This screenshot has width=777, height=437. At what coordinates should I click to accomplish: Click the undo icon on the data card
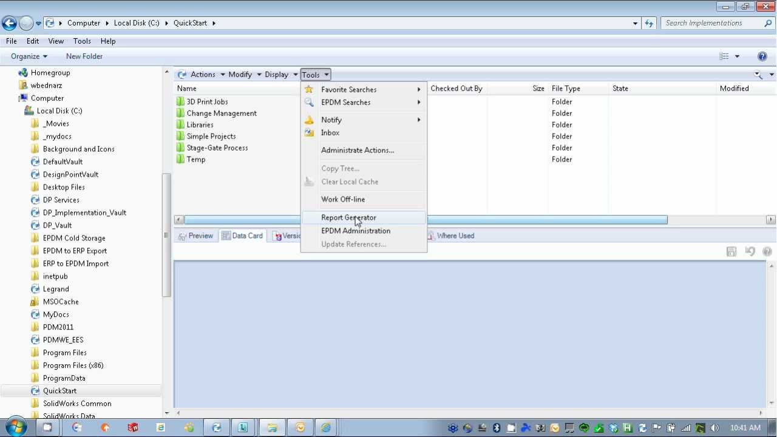pos(750,251)
